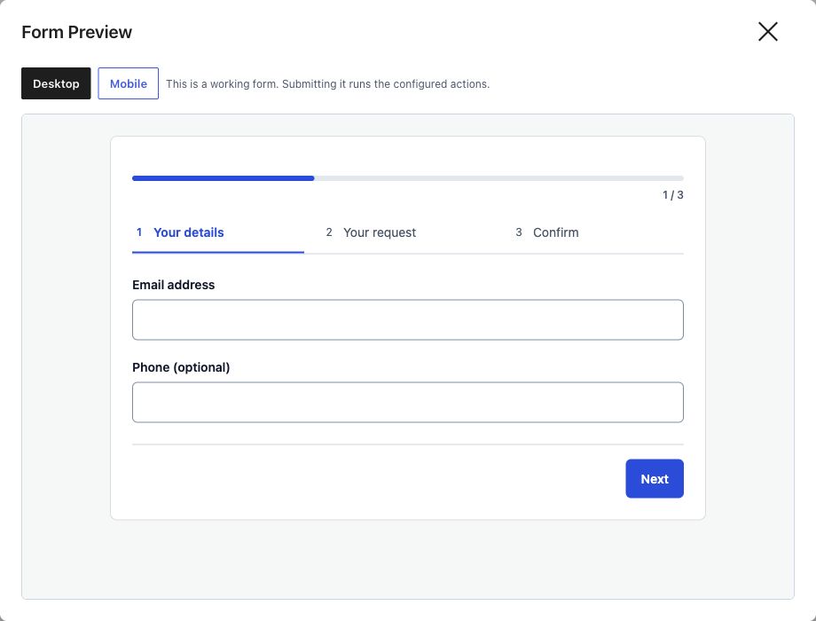The width and height of the screenshot is (816, 621).
Task: Click the Form Preview title text
Action: point(76,32)
